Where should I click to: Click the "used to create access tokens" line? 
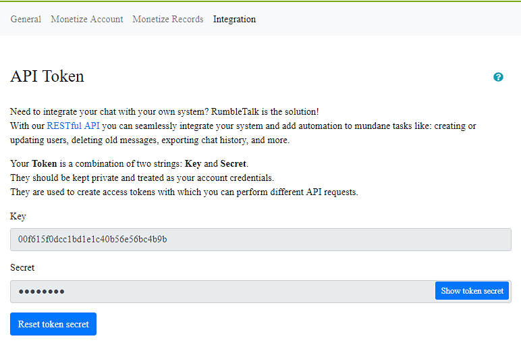[x=184, y=192]
